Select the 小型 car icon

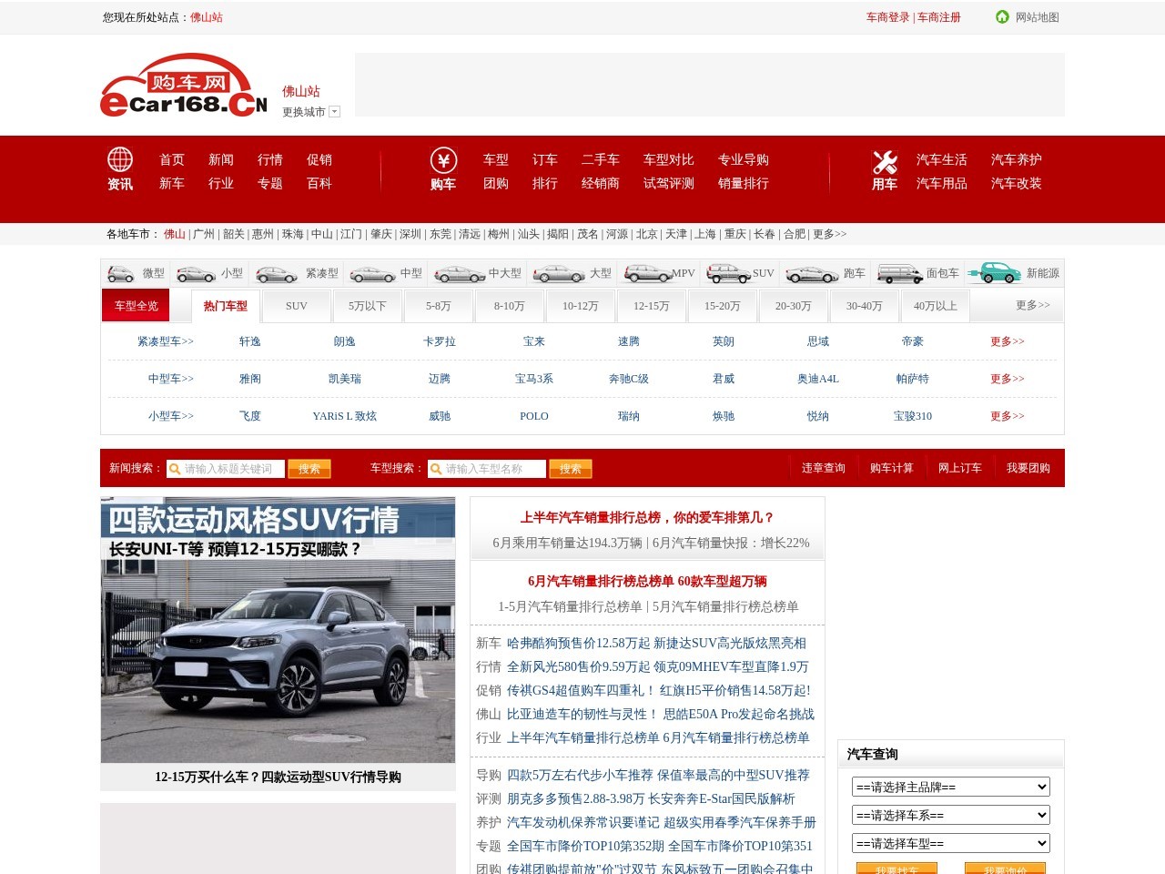point(197,274)
